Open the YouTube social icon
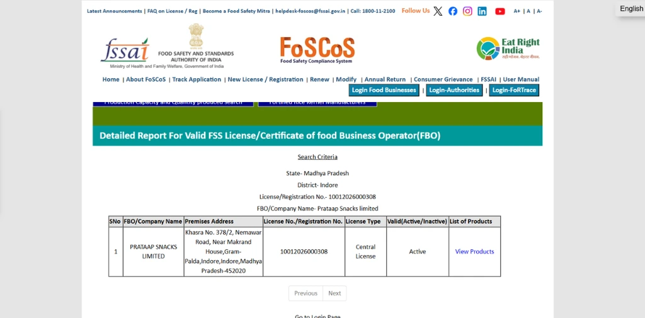Viewport: 645px width, 318px height. 499,11
